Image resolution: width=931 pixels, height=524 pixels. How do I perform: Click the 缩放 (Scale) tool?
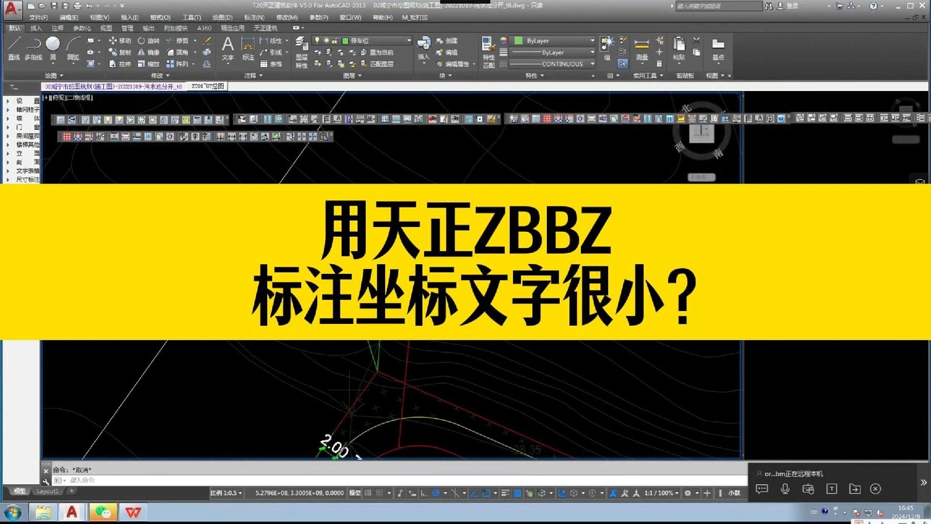(148, 64)
